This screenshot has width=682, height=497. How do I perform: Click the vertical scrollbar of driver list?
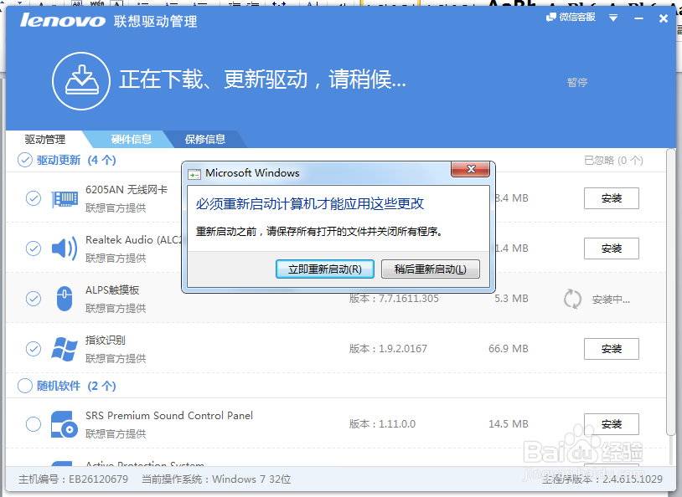click(671, 291)
